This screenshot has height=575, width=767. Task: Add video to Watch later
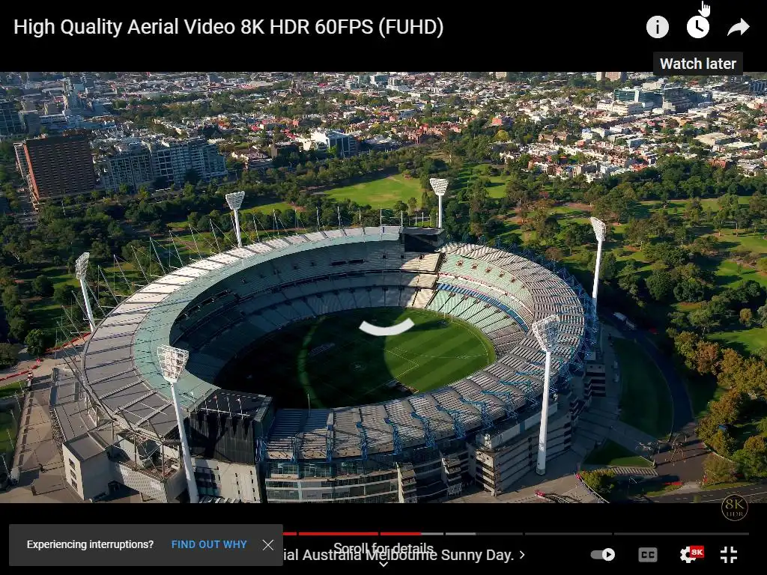coord(698,27)
